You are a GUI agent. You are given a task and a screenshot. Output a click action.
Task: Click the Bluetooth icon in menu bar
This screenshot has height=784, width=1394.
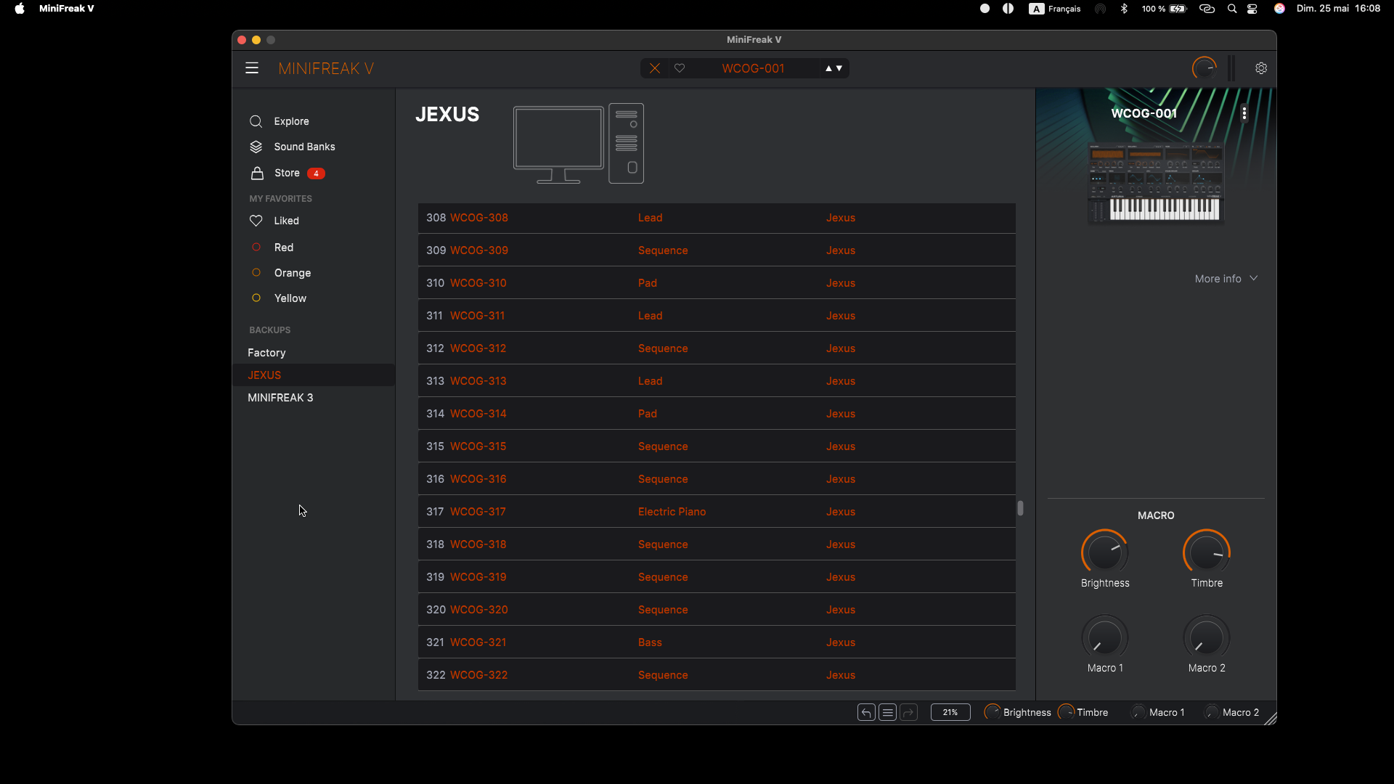(x=1124, y=9)
